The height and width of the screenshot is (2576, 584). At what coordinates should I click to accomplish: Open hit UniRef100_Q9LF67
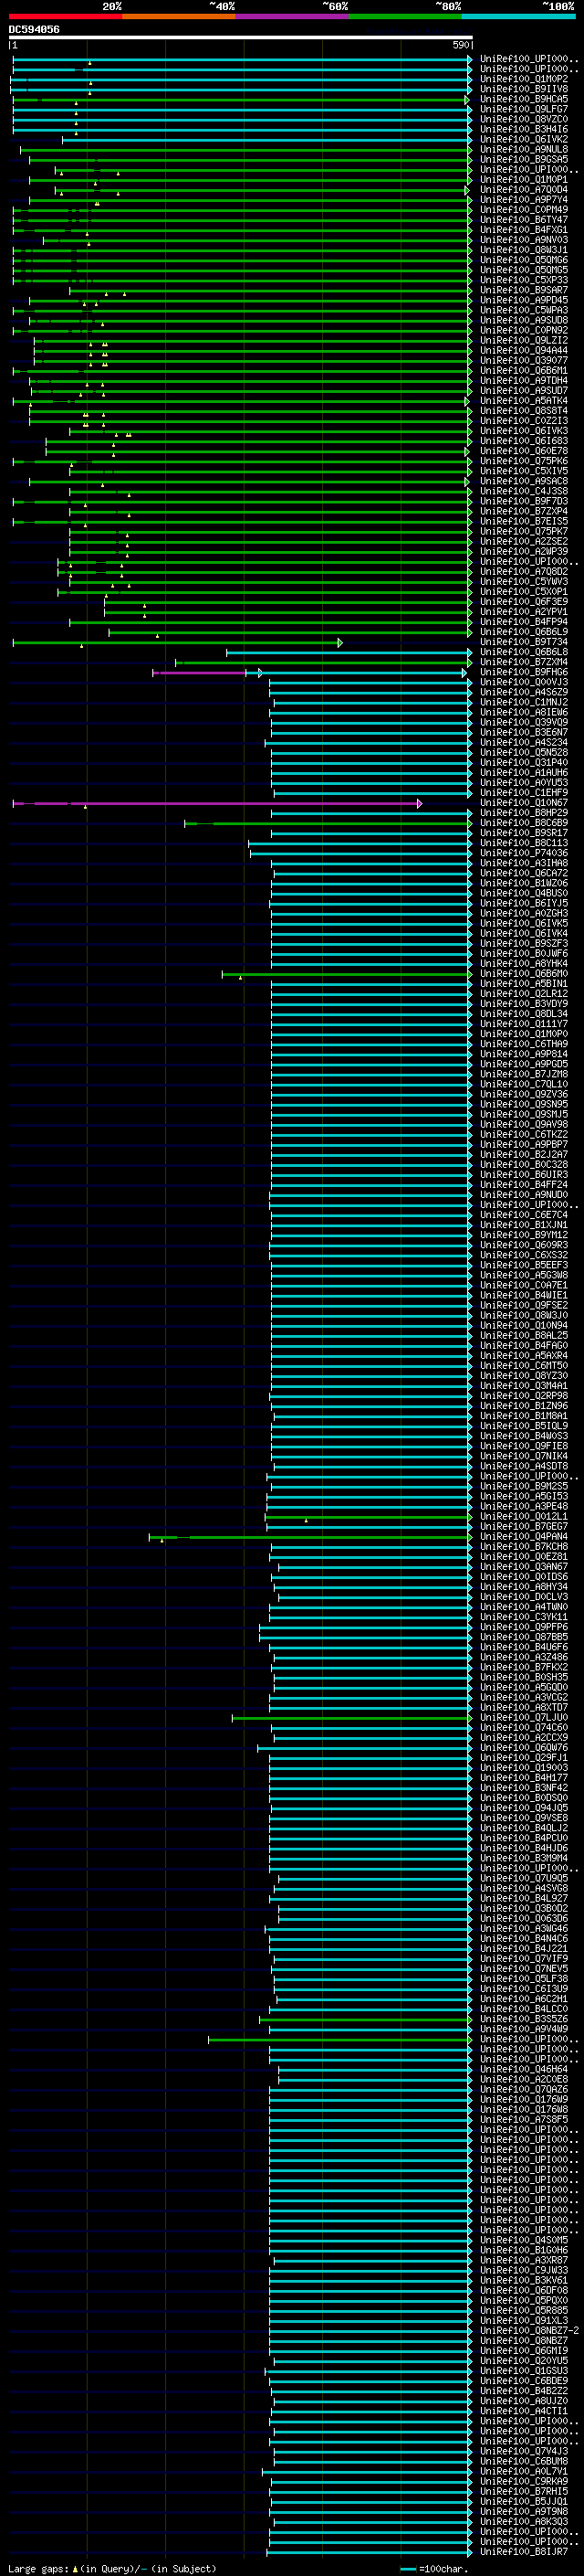523,109
